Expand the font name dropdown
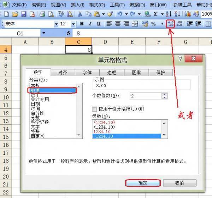212x198 pixels. pos(56,24)
